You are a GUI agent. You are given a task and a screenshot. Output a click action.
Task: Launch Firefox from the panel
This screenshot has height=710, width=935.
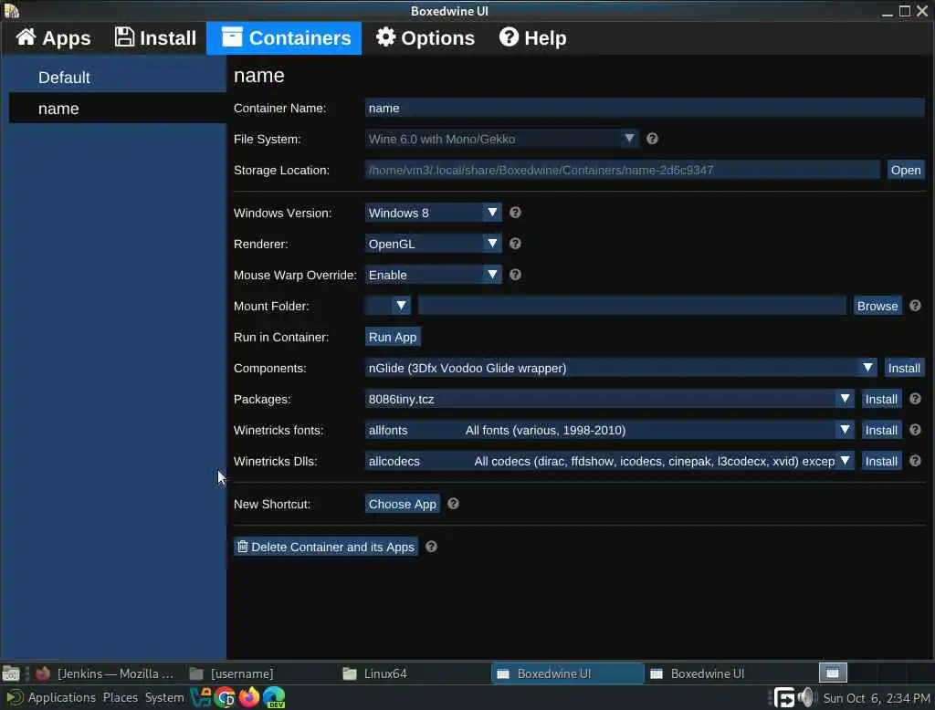pyautogui.click(x=249, y=697)
